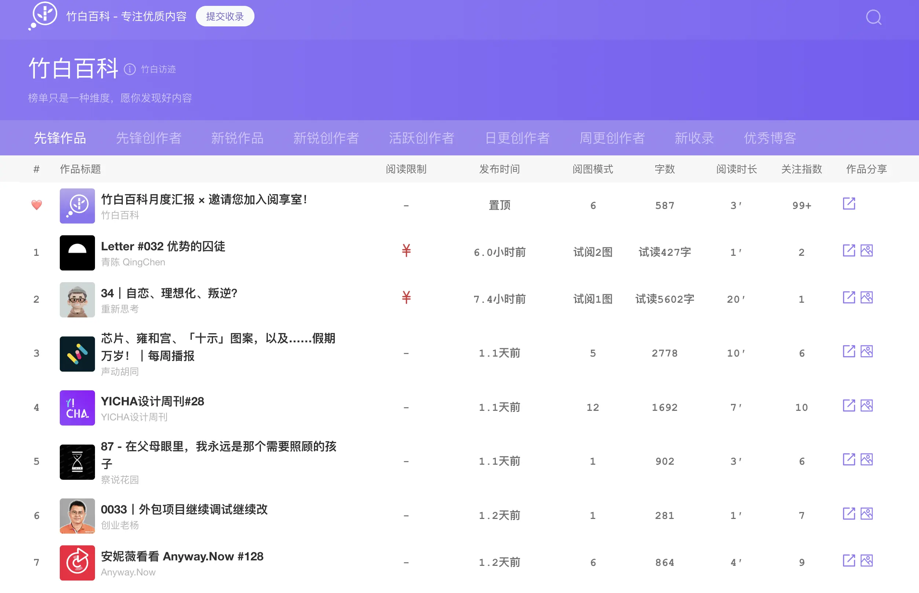919x593 pixels.
Task: Select the 日更创作者 tab
Action: click(x=517, y=138)
